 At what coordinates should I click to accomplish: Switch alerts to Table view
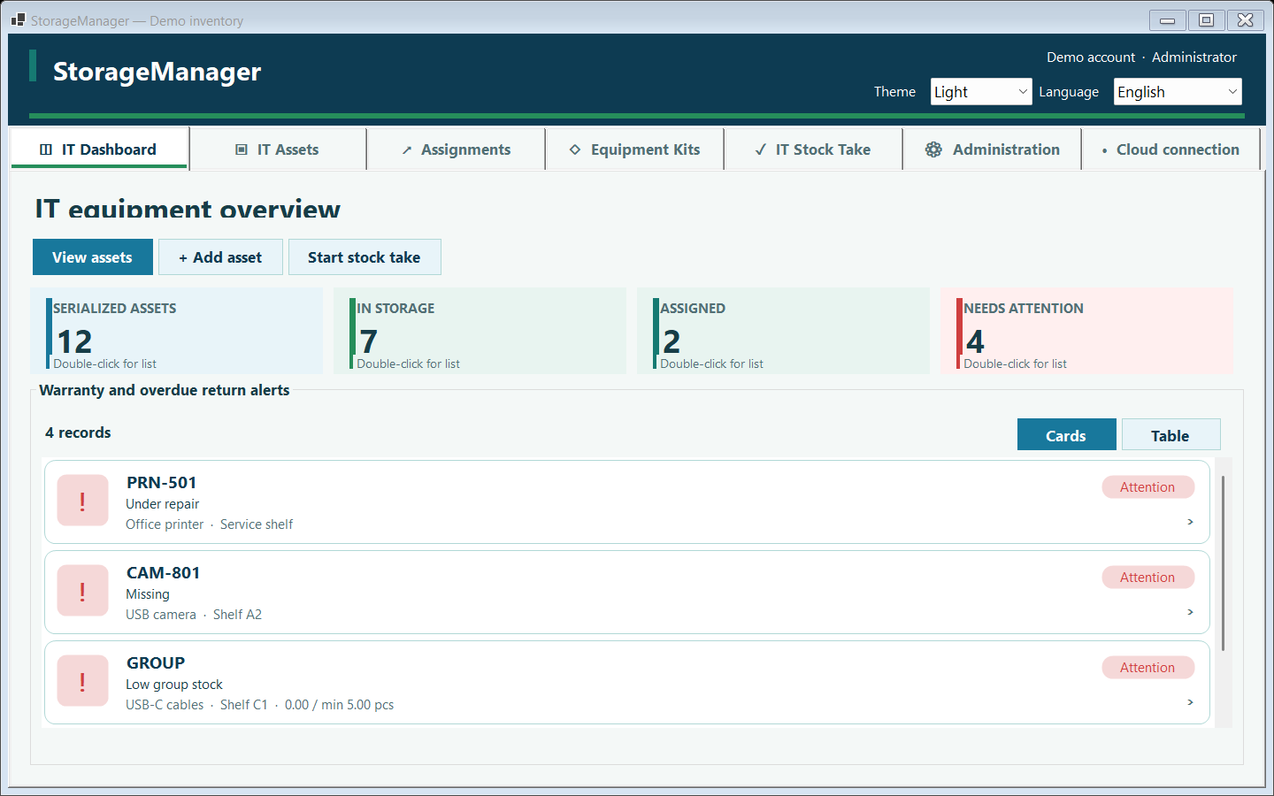tap(1170, 435)
